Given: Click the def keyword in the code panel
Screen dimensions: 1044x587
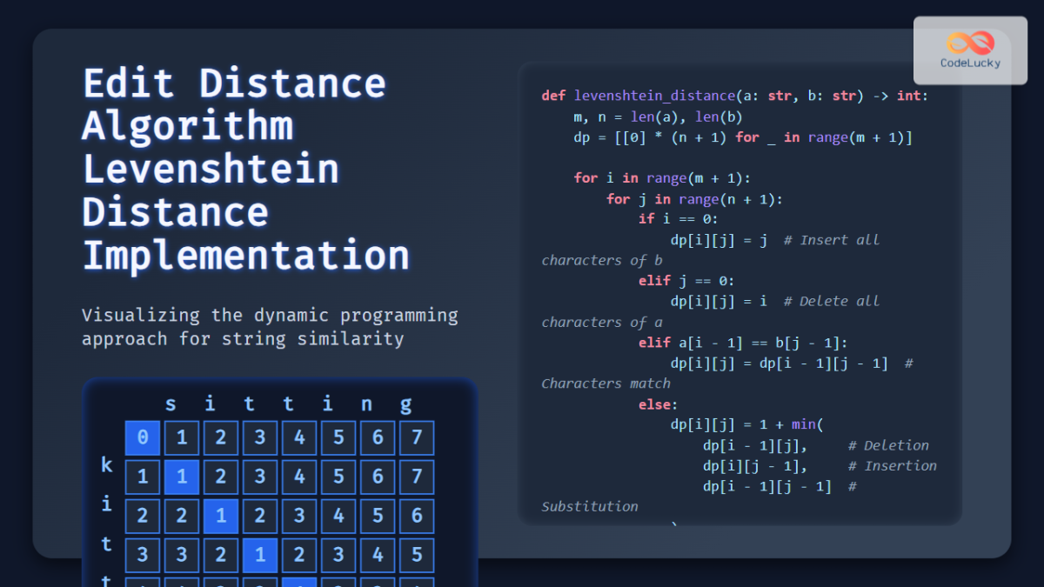Looking at the screenshot, I should [x=553, y=96].
